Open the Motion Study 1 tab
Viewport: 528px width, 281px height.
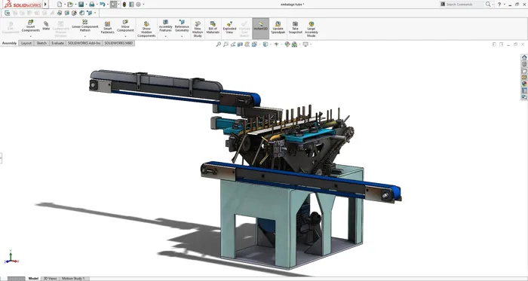(x=73, y=279)
